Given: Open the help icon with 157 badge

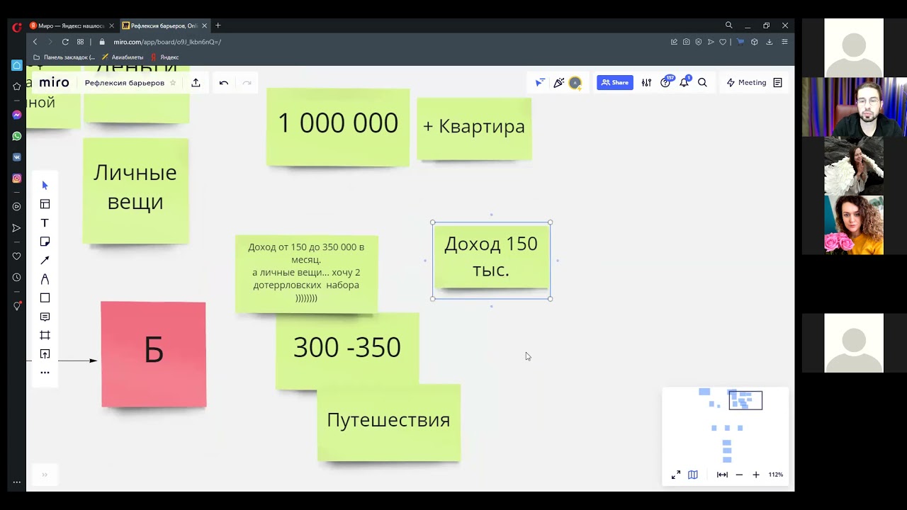Looking at the screenshot, I should [665, 82].
